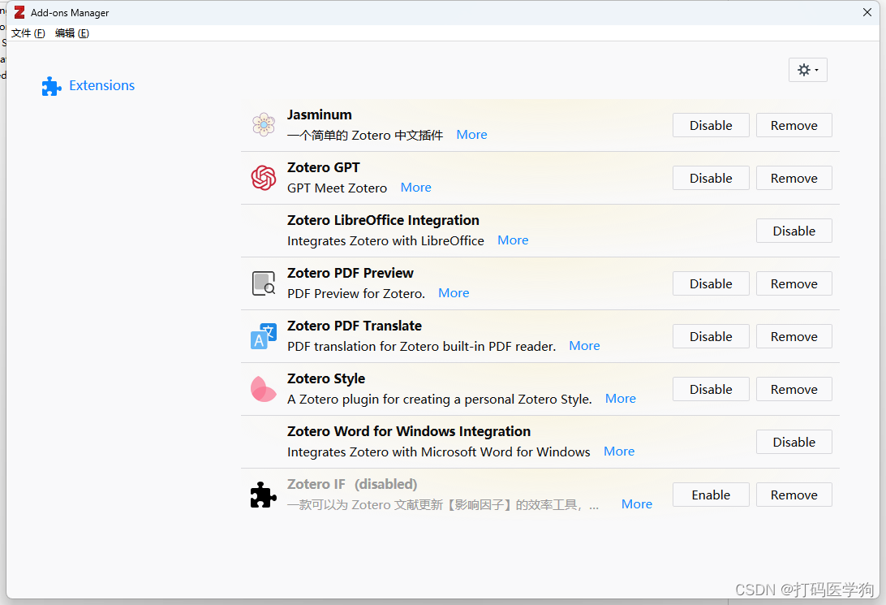
Task: Remove the Zotero Style extension
Action: pyautogui.click(x=794, y=389)
